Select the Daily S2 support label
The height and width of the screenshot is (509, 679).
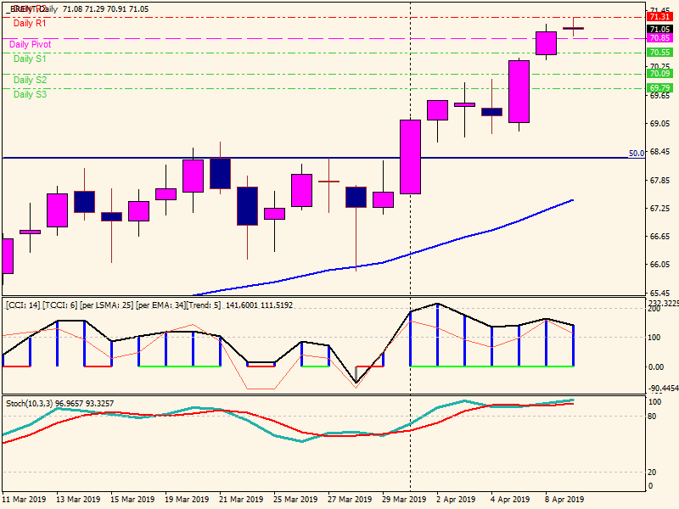[30, 80]
